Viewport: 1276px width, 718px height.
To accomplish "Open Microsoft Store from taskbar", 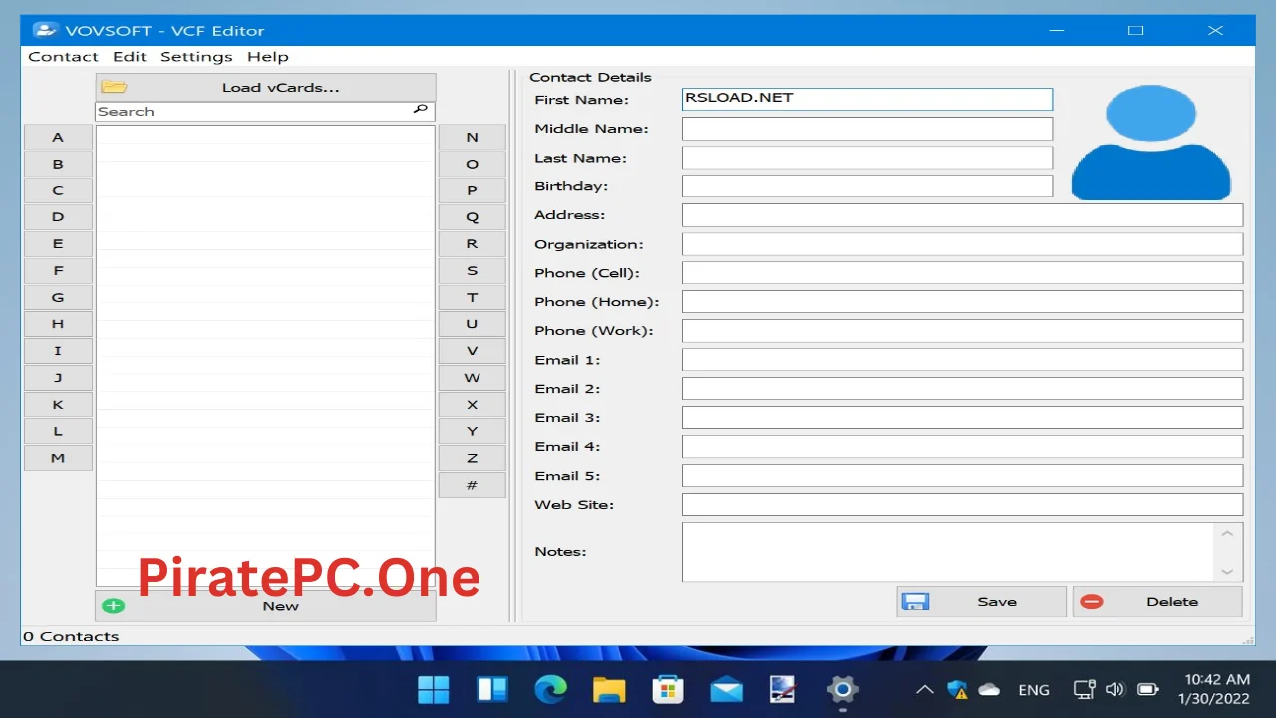I will [667, 689].
